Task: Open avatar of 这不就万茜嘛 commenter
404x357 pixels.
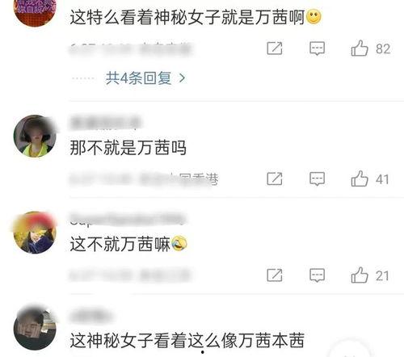Action: [x=35, y=233]
